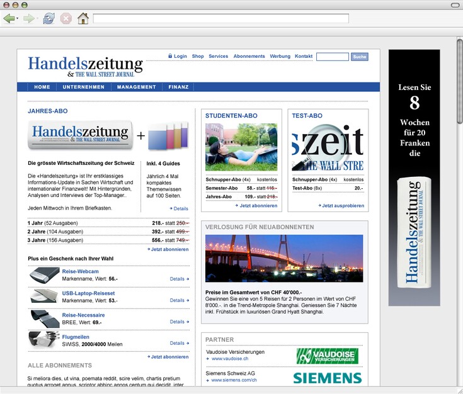The height and width of the screenshot is (394, 463).
Task: Click the Flugmeilen product icon
Action: [x=44, y=339]
